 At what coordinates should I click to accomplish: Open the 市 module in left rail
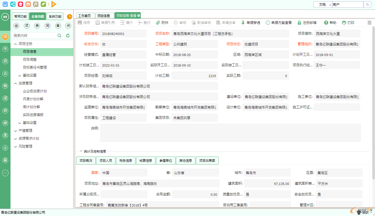pyautogui.click(x=5, y=49)
